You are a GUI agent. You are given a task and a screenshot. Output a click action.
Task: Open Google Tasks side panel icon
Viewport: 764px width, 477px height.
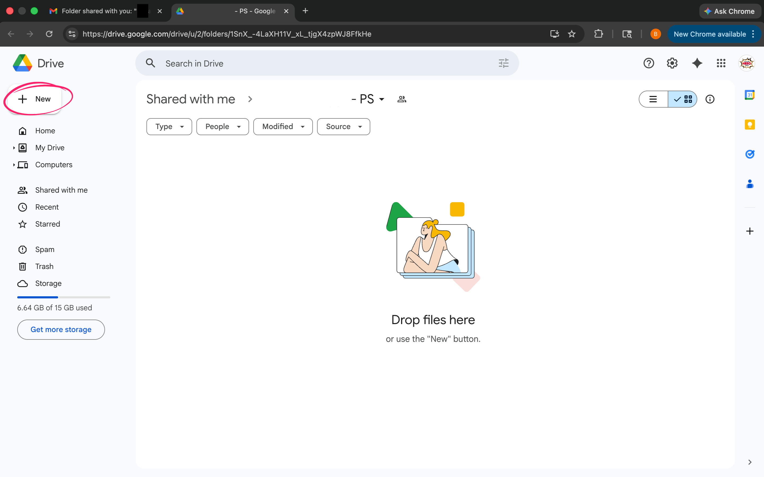(x=749, y=154)
